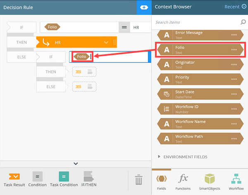Click the nested ELSE placeholder if/then icon
Image resolution: width=248 pixels, height=195 pixels.
(x=90, y=87)
